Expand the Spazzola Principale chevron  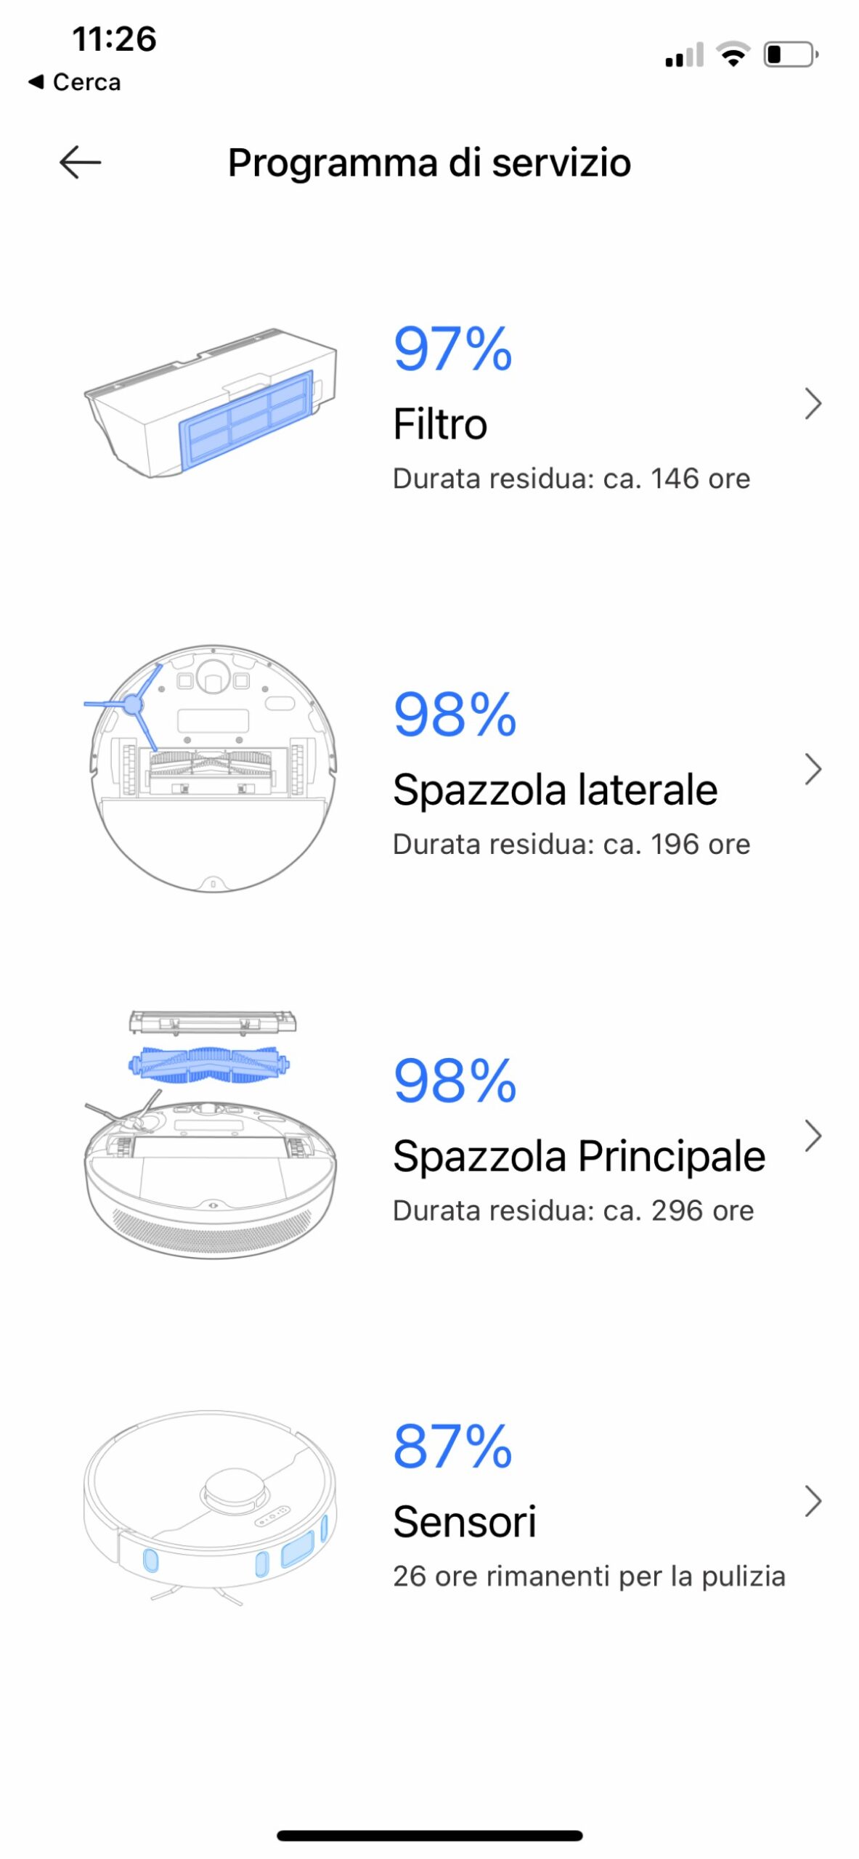pos(813,1136)
